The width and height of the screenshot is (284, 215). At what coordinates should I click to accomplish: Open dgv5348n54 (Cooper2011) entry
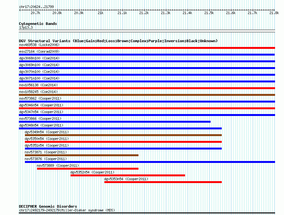pos(41,125)
